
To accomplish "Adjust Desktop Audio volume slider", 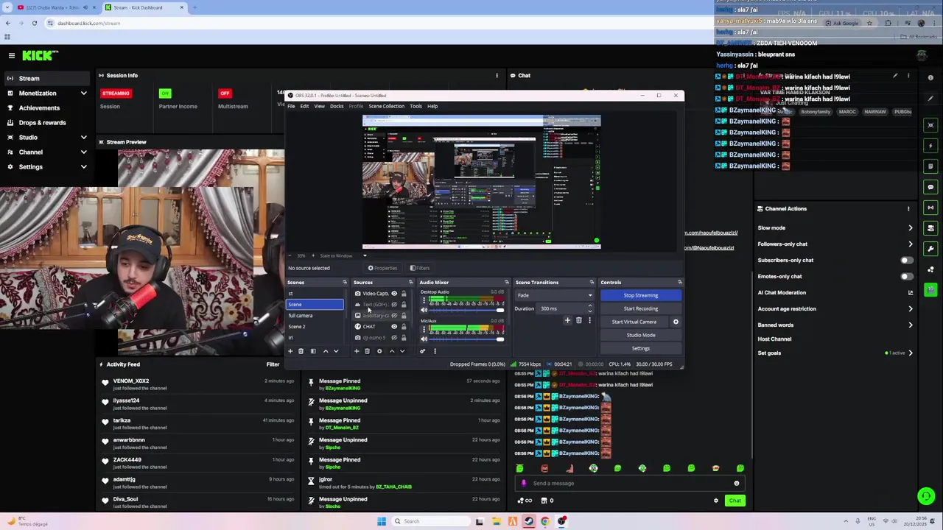I will point(467,310).
